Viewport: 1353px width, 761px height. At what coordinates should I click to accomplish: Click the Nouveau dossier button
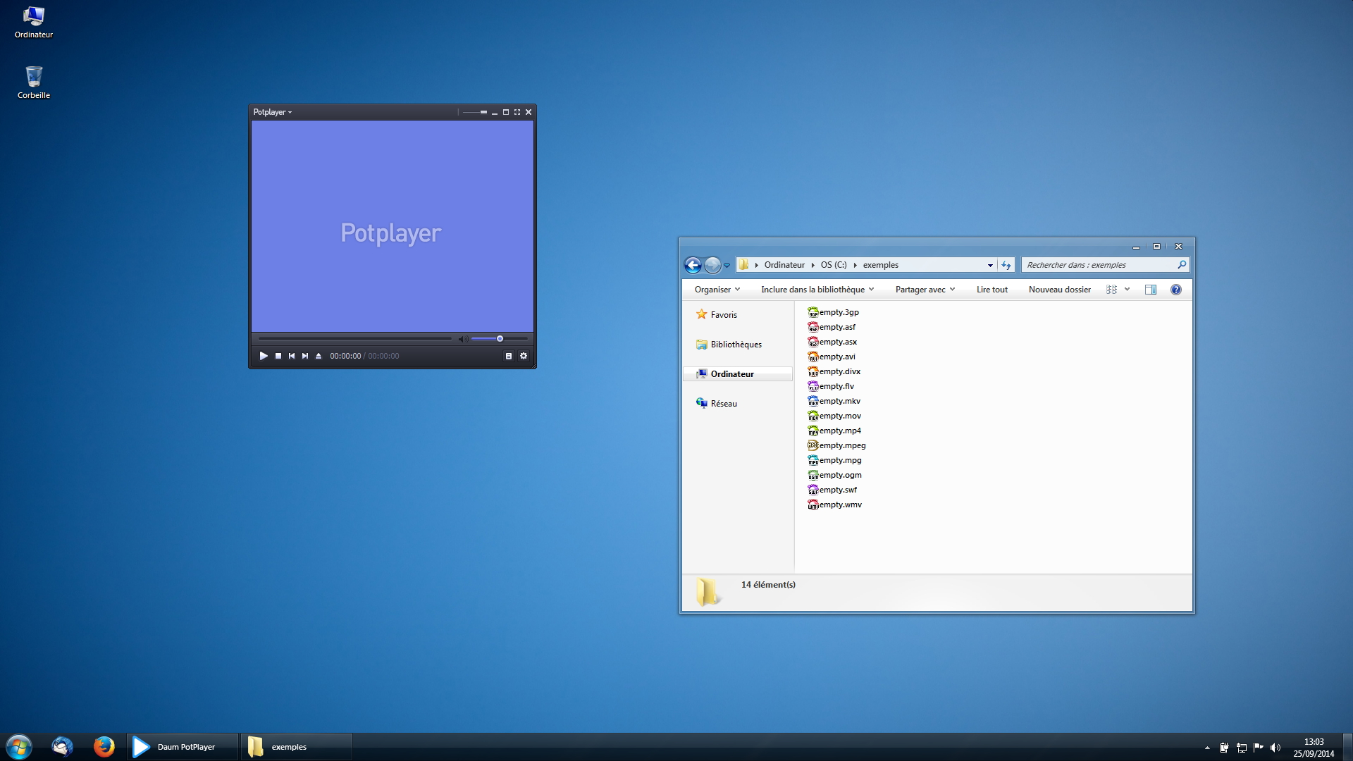[x=1060, y=290]
